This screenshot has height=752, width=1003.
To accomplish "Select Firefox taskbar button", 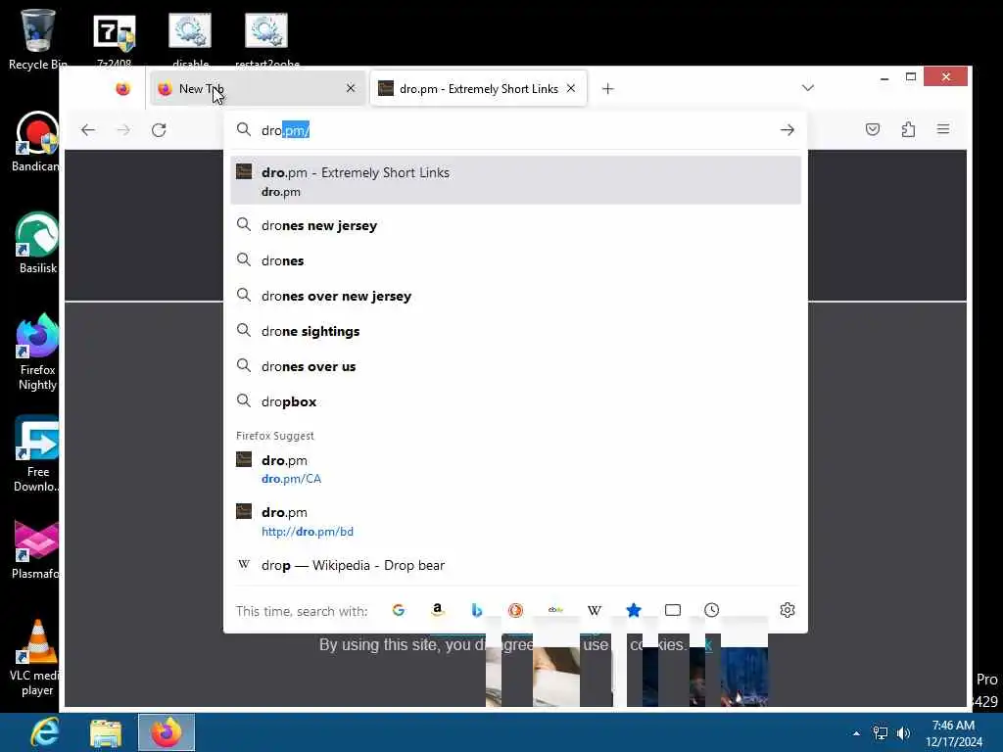I will (167, 732).
